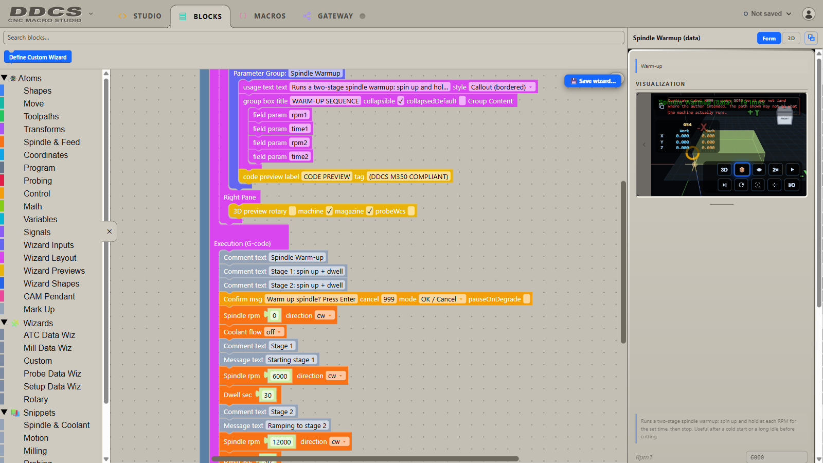The height and width of the screenshot is (463, 823).
Task: Collapse the Wizards category
Action: 4,323
